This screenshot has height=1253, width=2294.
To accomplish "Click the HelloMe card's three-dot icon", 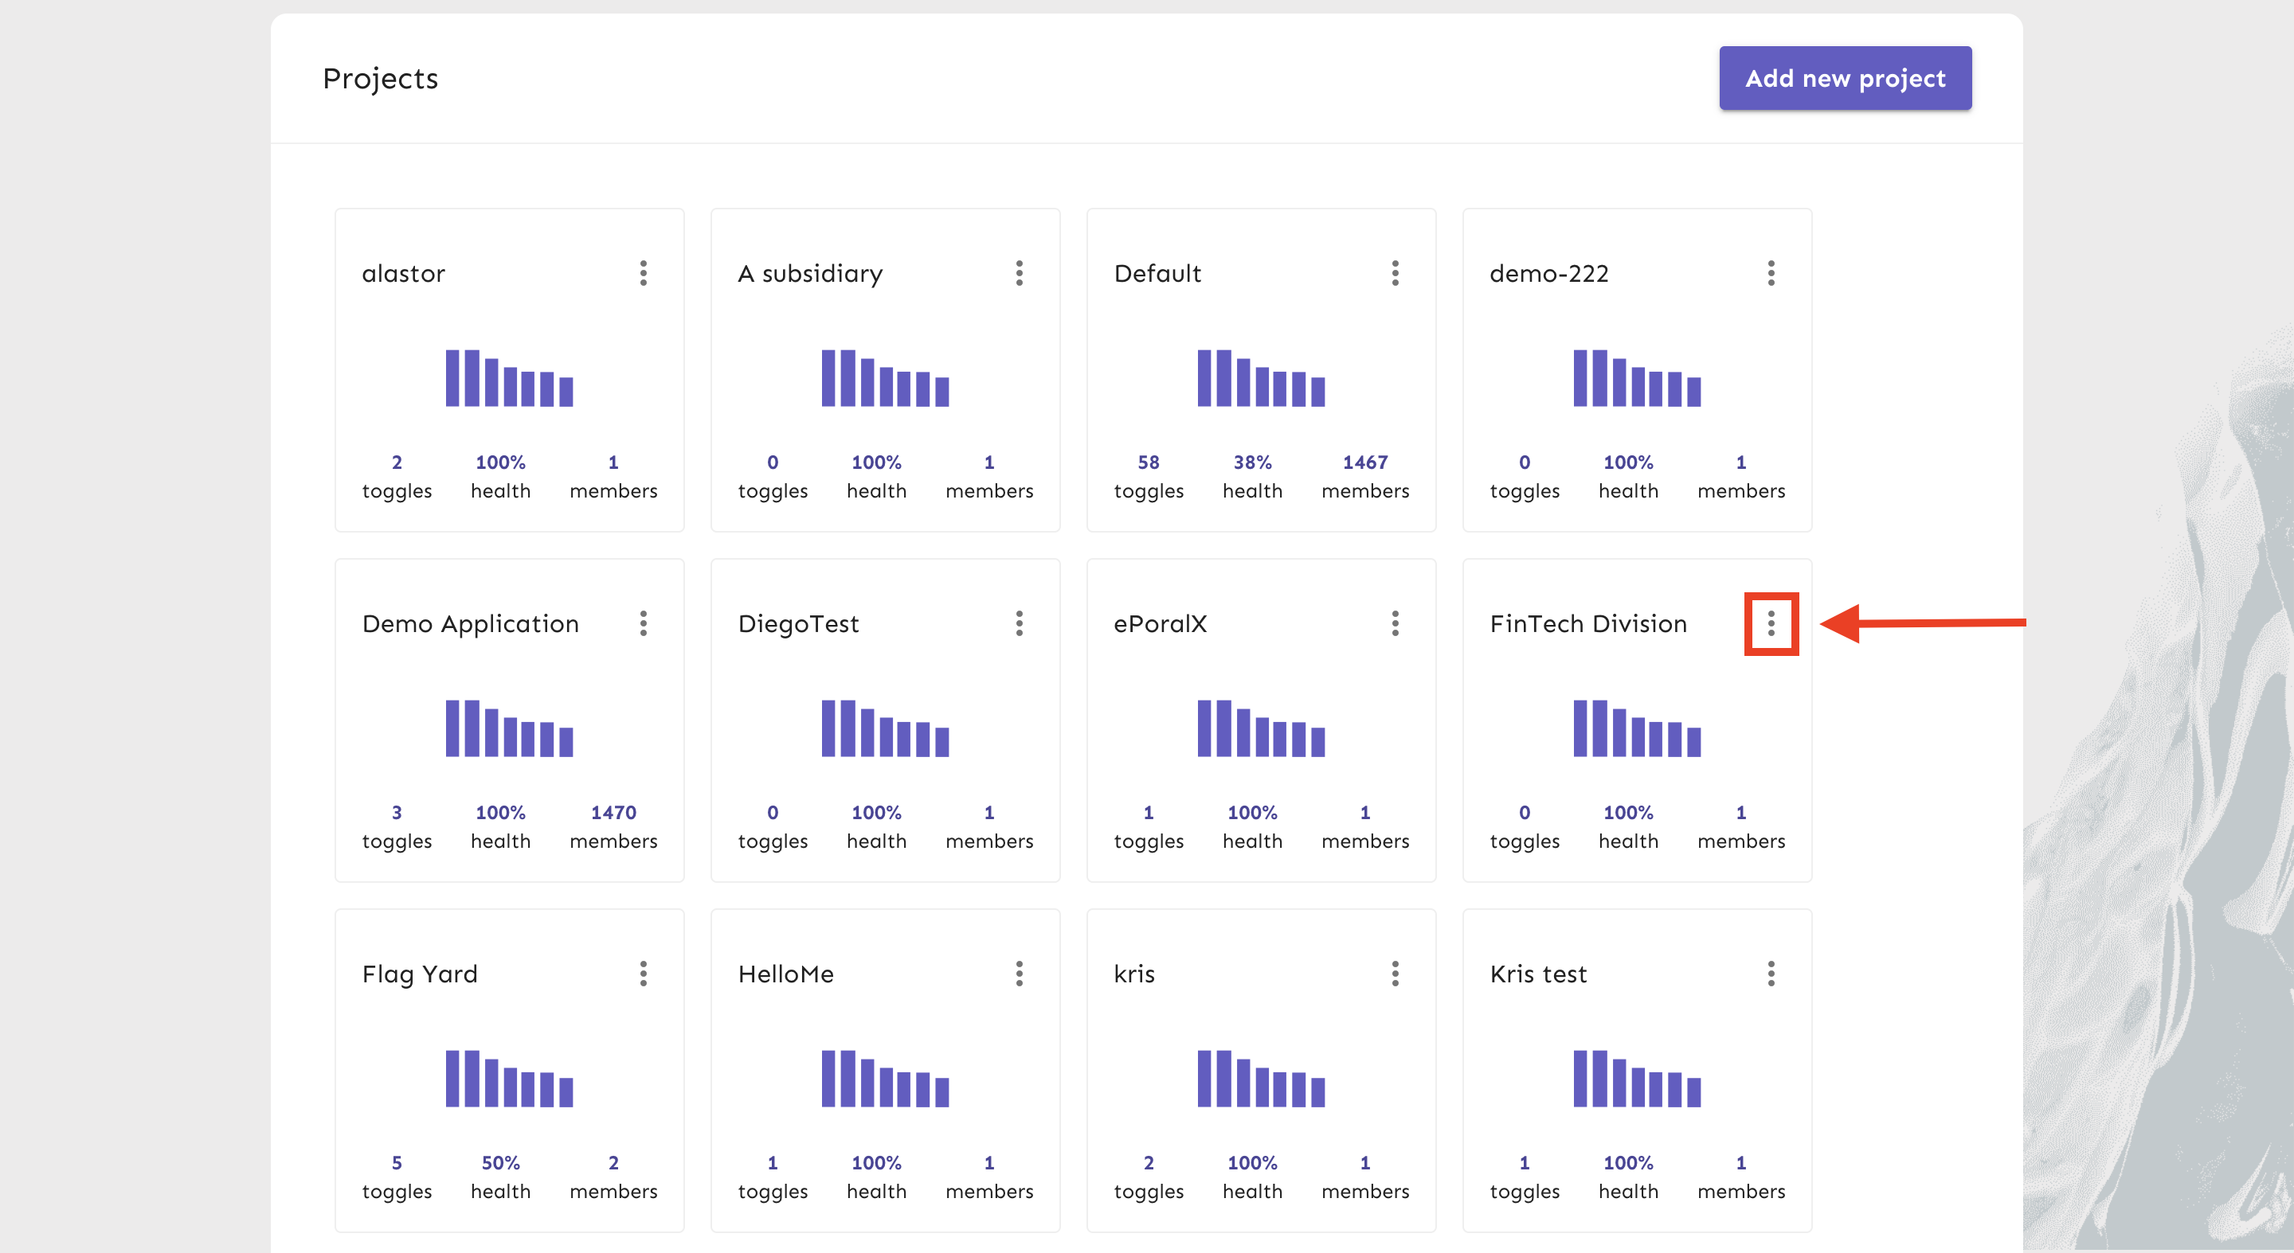I will click(1019, 974).
